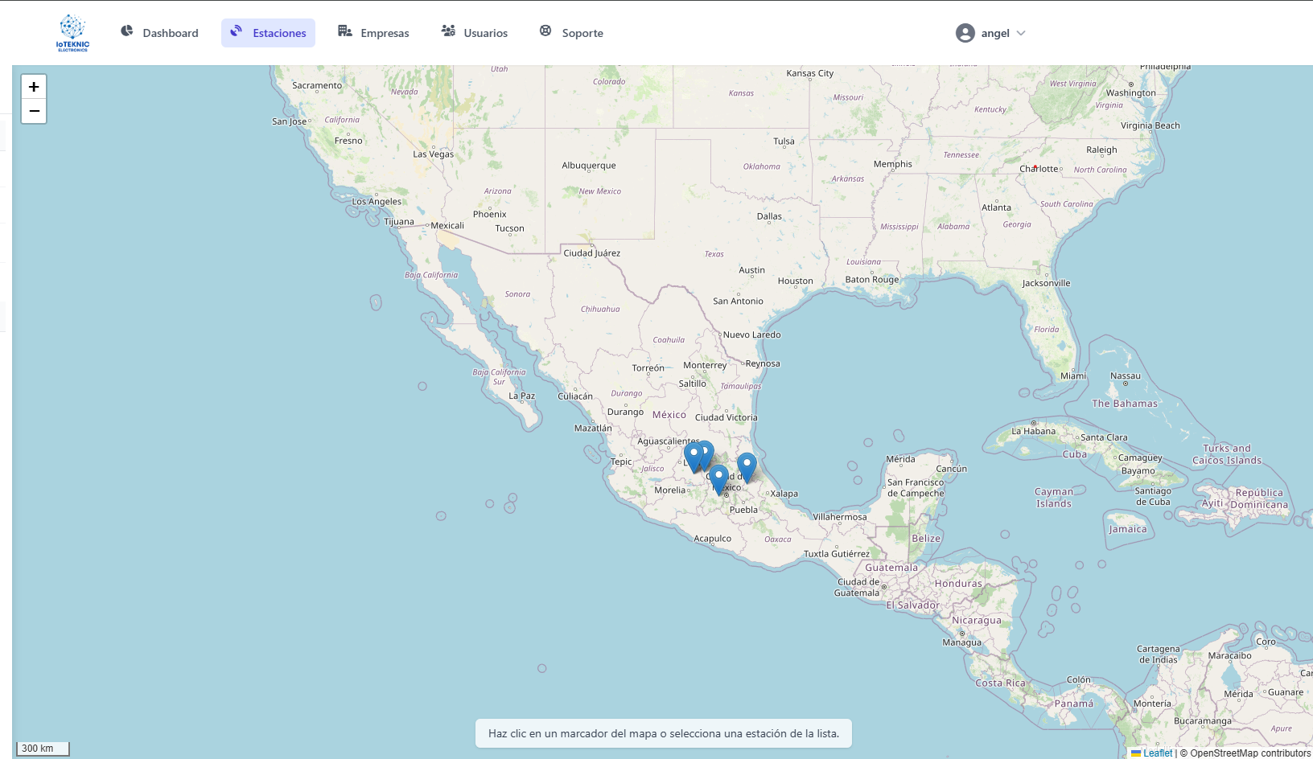Click the Memphis label on the map

[893, 164]
